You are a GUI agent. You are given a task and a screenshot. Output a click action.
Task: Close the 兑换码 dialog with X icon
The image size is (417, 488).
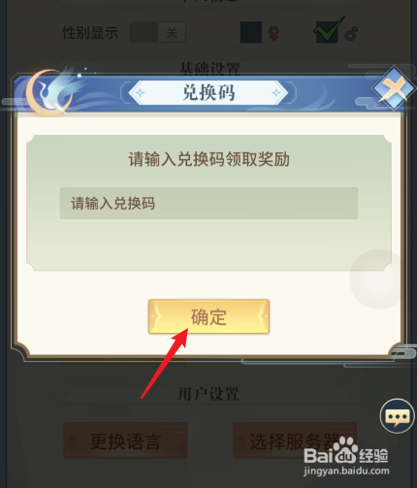pyautogui.click(x=394, y=88)
